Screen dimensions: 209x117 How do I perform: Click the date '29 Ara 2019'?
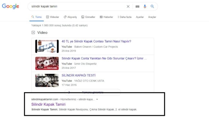[x=69, y=51]
